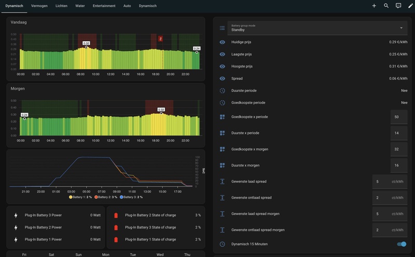
Task: Click the plus icon in the top bar
Action: click(374, 6)
